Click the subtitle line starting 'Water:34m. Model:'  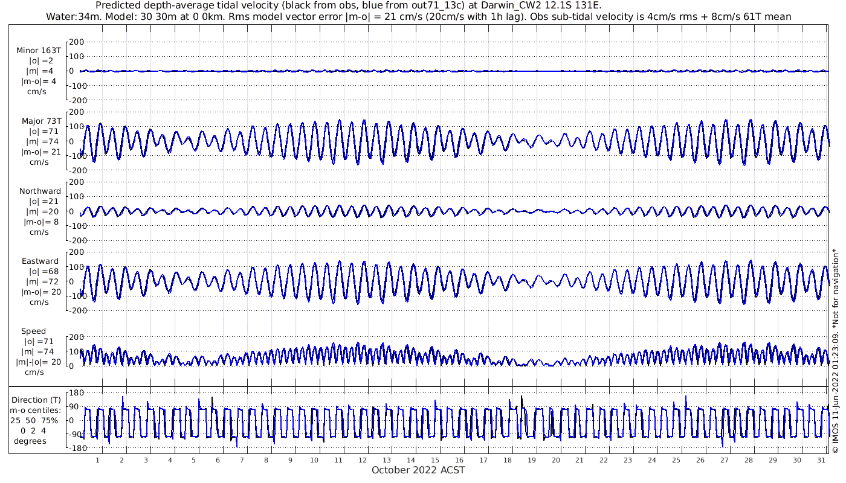pyautogui.click(x=419, y=16)
